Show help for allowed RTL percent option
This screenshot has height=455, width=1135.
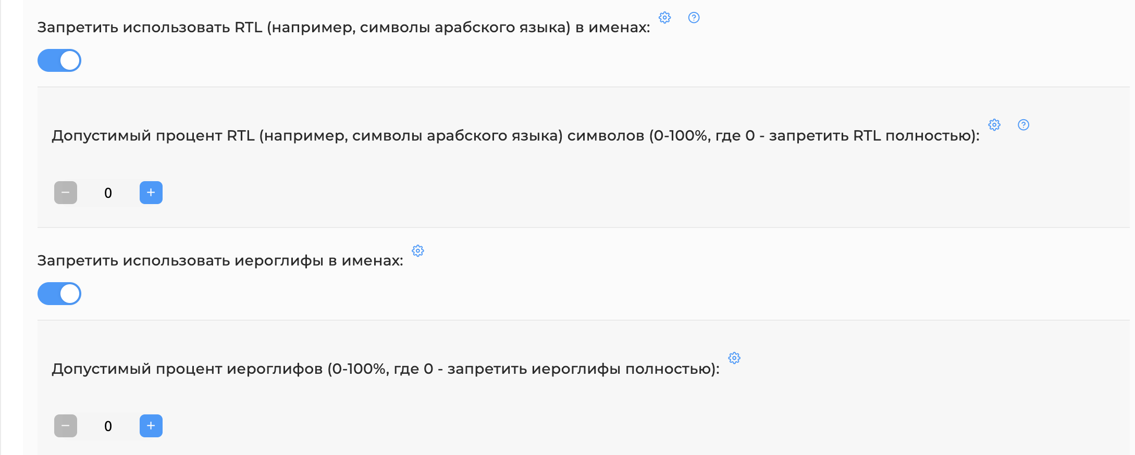click(x=1023, y=125)
